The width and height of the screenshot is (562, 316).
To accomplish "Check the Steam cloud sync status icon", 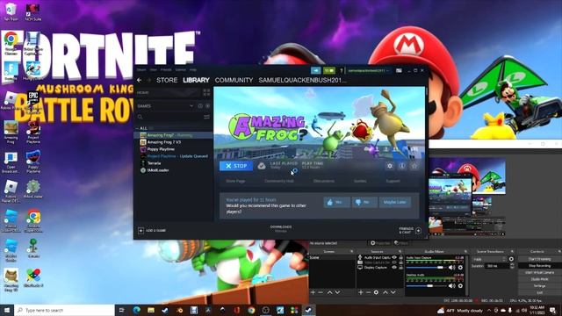I will click(x=262, y=166).
